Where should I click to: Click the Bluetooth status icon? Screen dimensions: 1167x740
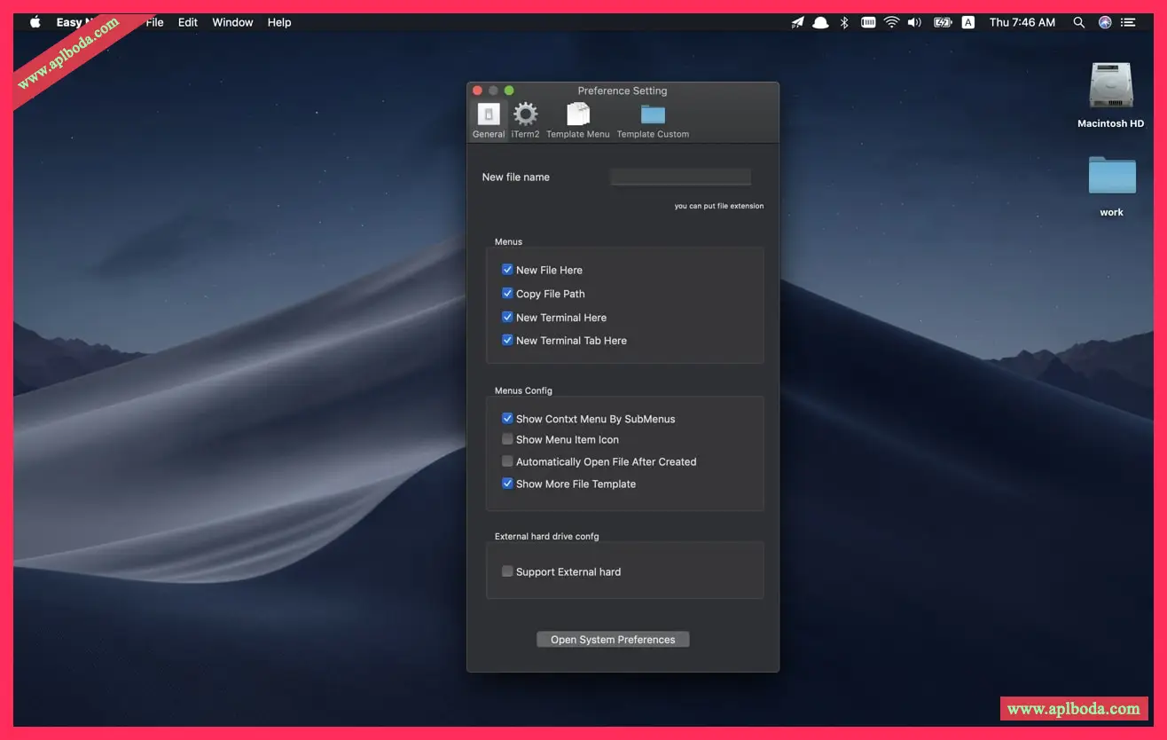pyautogui.click(x=844, y=22)
